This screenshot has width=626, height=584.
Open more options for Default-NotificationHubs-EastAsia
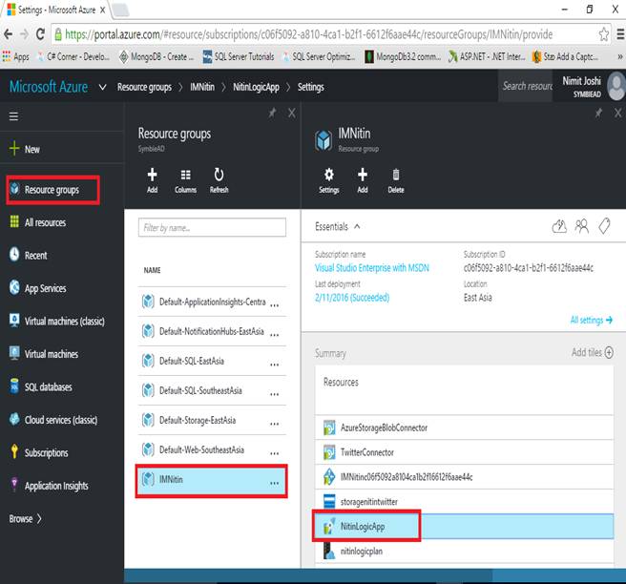click(274, 335)
